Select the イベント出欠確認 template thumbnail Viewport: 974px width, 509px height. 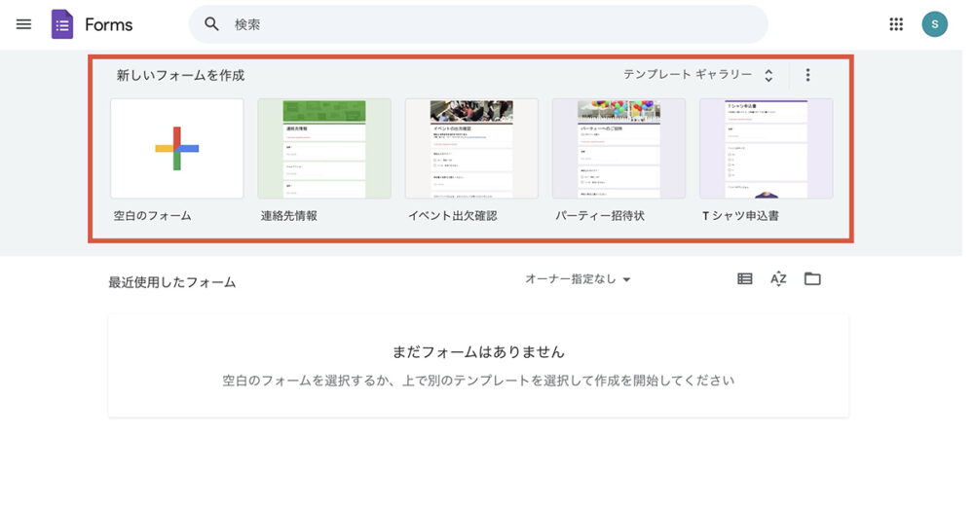tap(471, 149)
